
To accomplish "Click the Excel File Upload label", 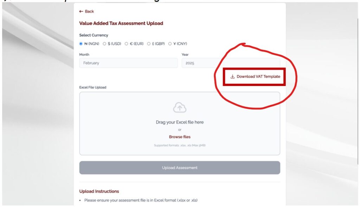I will pos(93,87).
